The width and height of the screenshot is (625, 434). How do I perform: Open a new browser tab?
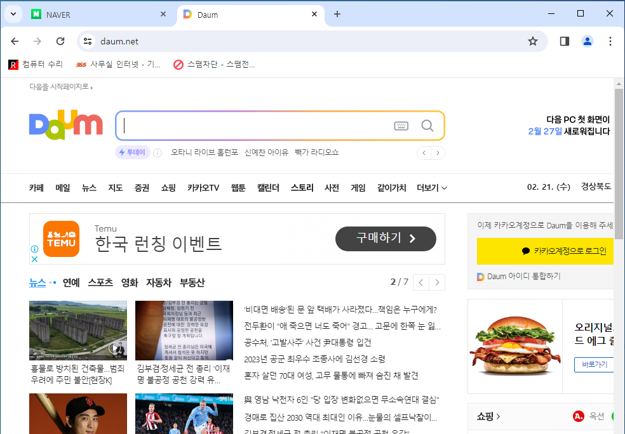tap(337, 15)
